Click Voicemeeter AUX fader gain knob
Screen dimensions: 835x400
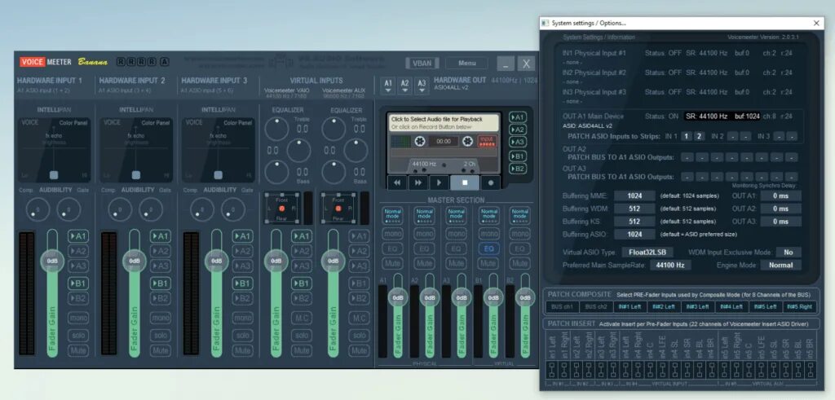pos(333,262)
